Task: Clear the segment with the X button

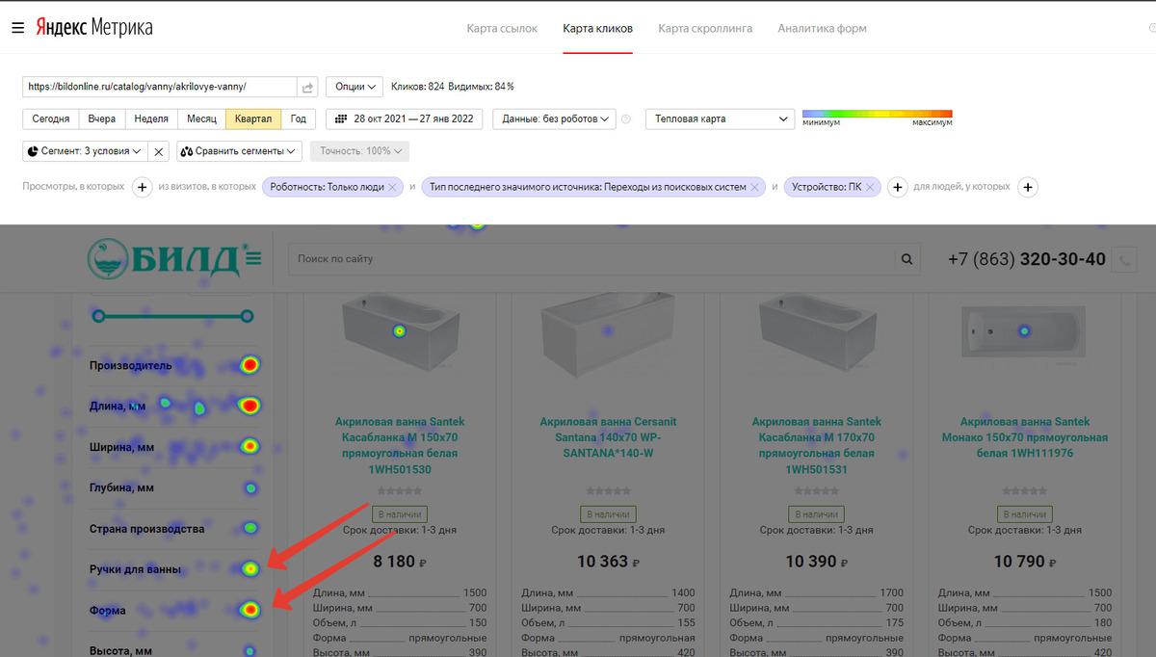Action: [x=160, y=151]
